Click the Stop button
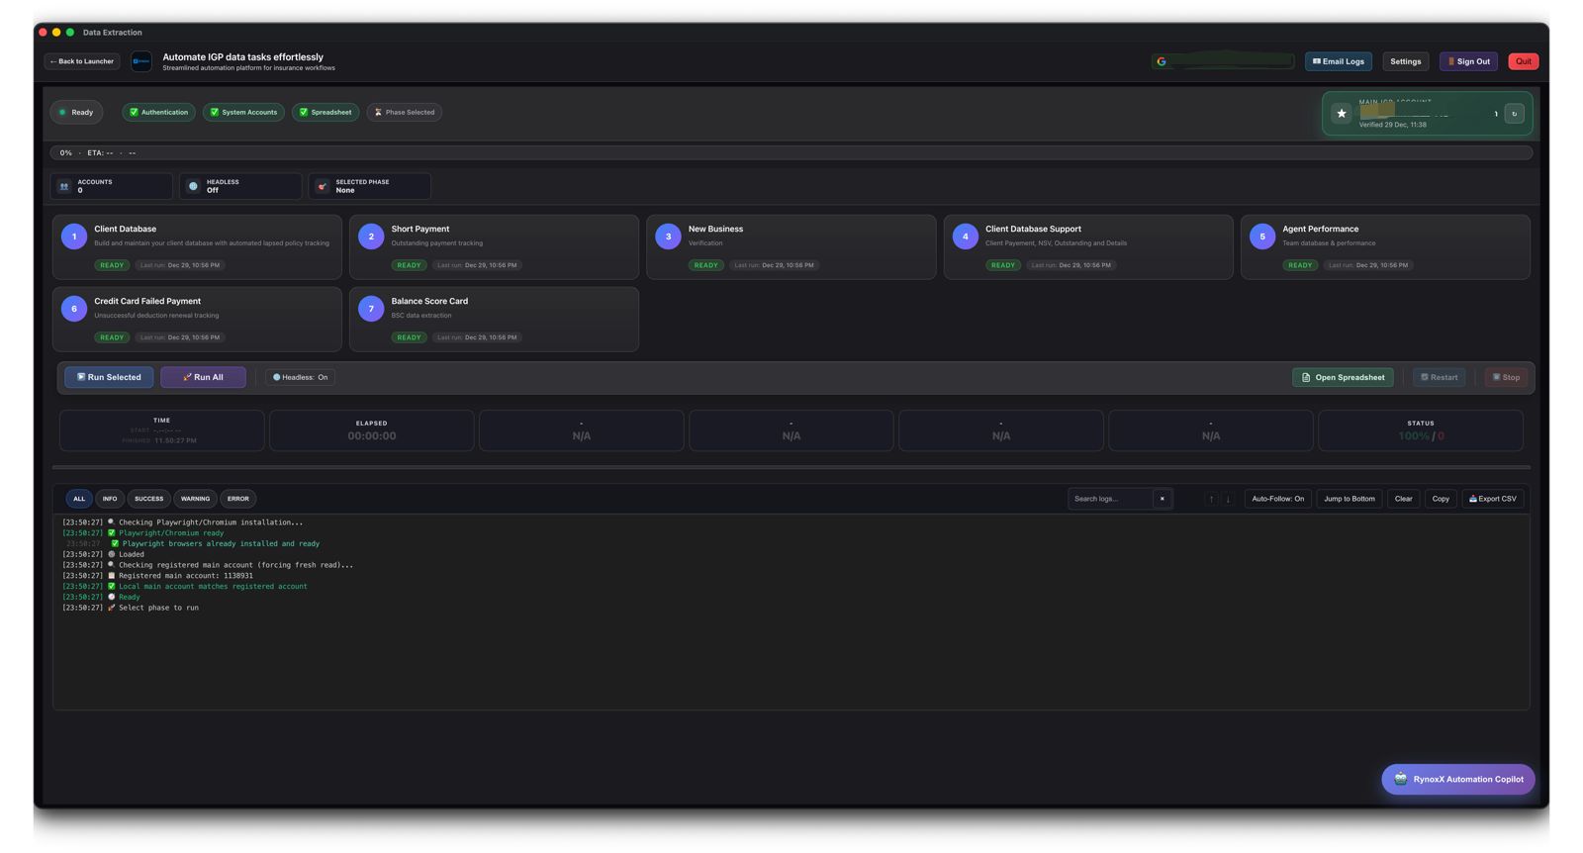Viewport: 1583px width, 853px height. 1506,377
